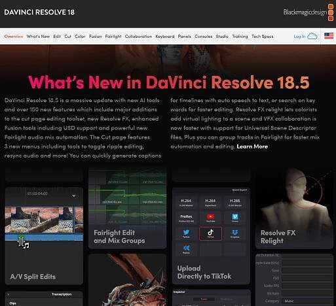This screenshot has width=336, height=306.
Task: Open the Fusion tab
Action: [95, 37]
